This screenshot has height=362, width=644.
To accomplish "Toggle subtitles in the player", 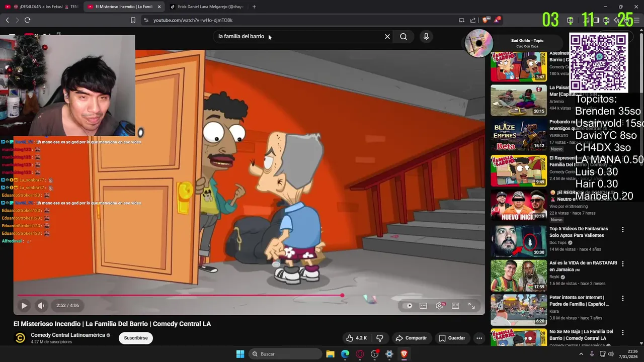I will point(424,305).
